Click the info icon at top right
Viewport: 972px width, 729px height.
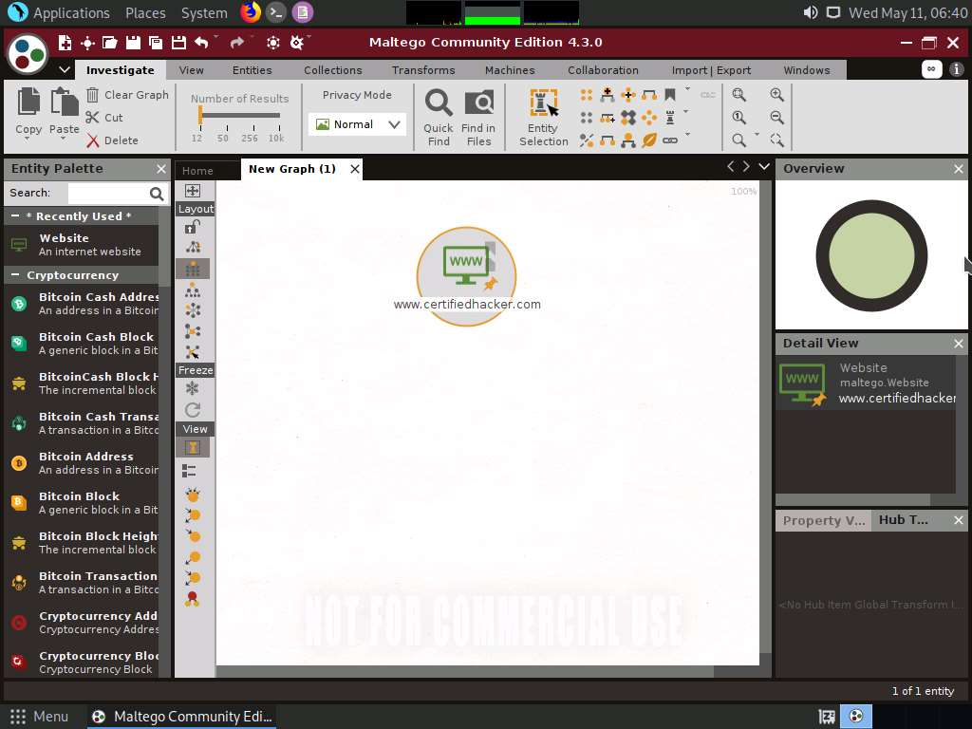click(x=957, y=68)
